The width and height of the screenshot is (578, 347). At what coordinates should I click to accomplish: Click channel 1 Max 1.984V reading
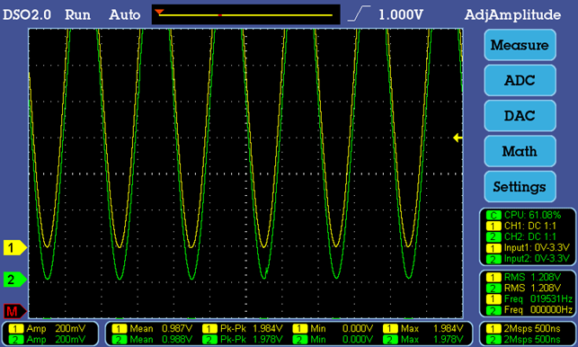coord(423,328)
